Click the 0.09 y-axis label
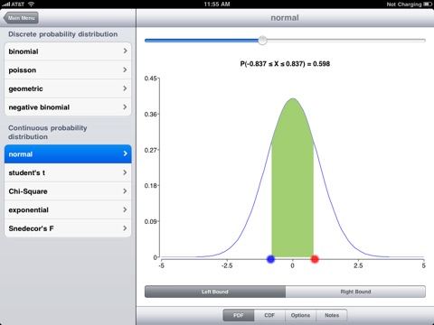 click(150, 221)
